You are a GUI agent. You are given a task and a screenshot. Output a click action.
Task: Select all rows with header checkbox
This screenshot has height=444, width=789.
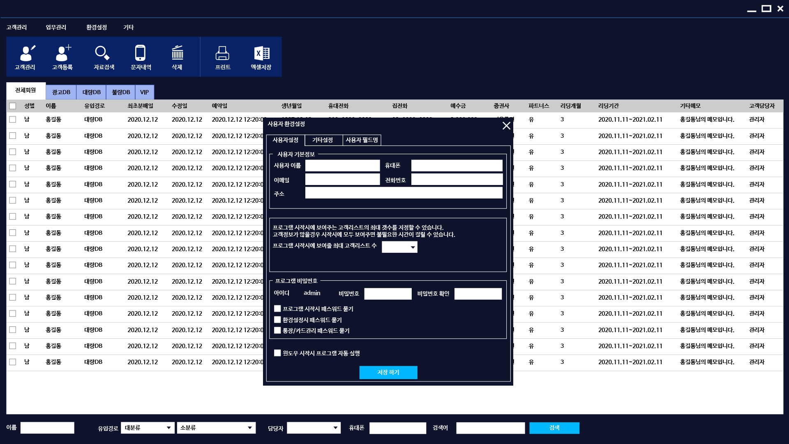(x=13, y=106)
